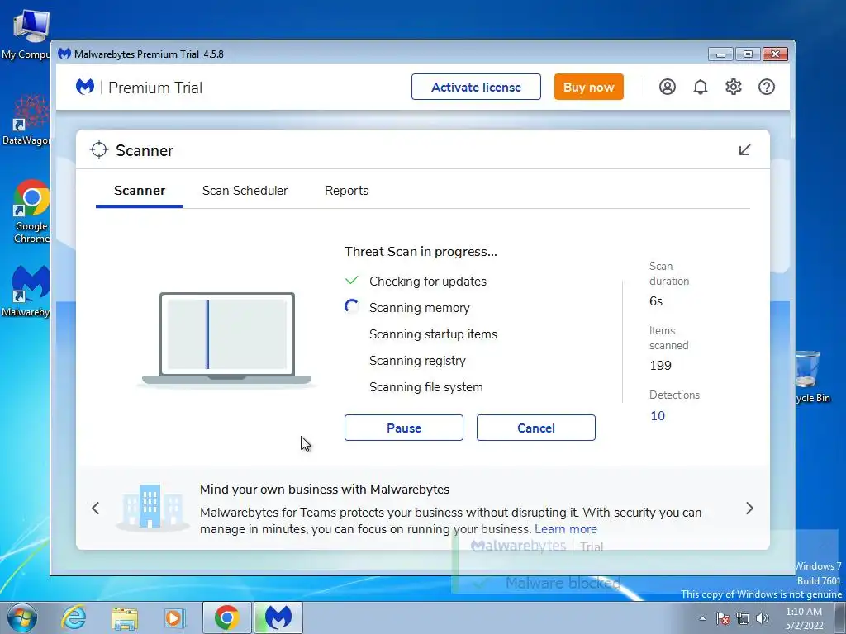846x634 pixels.
Task: Collapse the Scanner panel with arrow icon
Action: click(x=744, y=150)
